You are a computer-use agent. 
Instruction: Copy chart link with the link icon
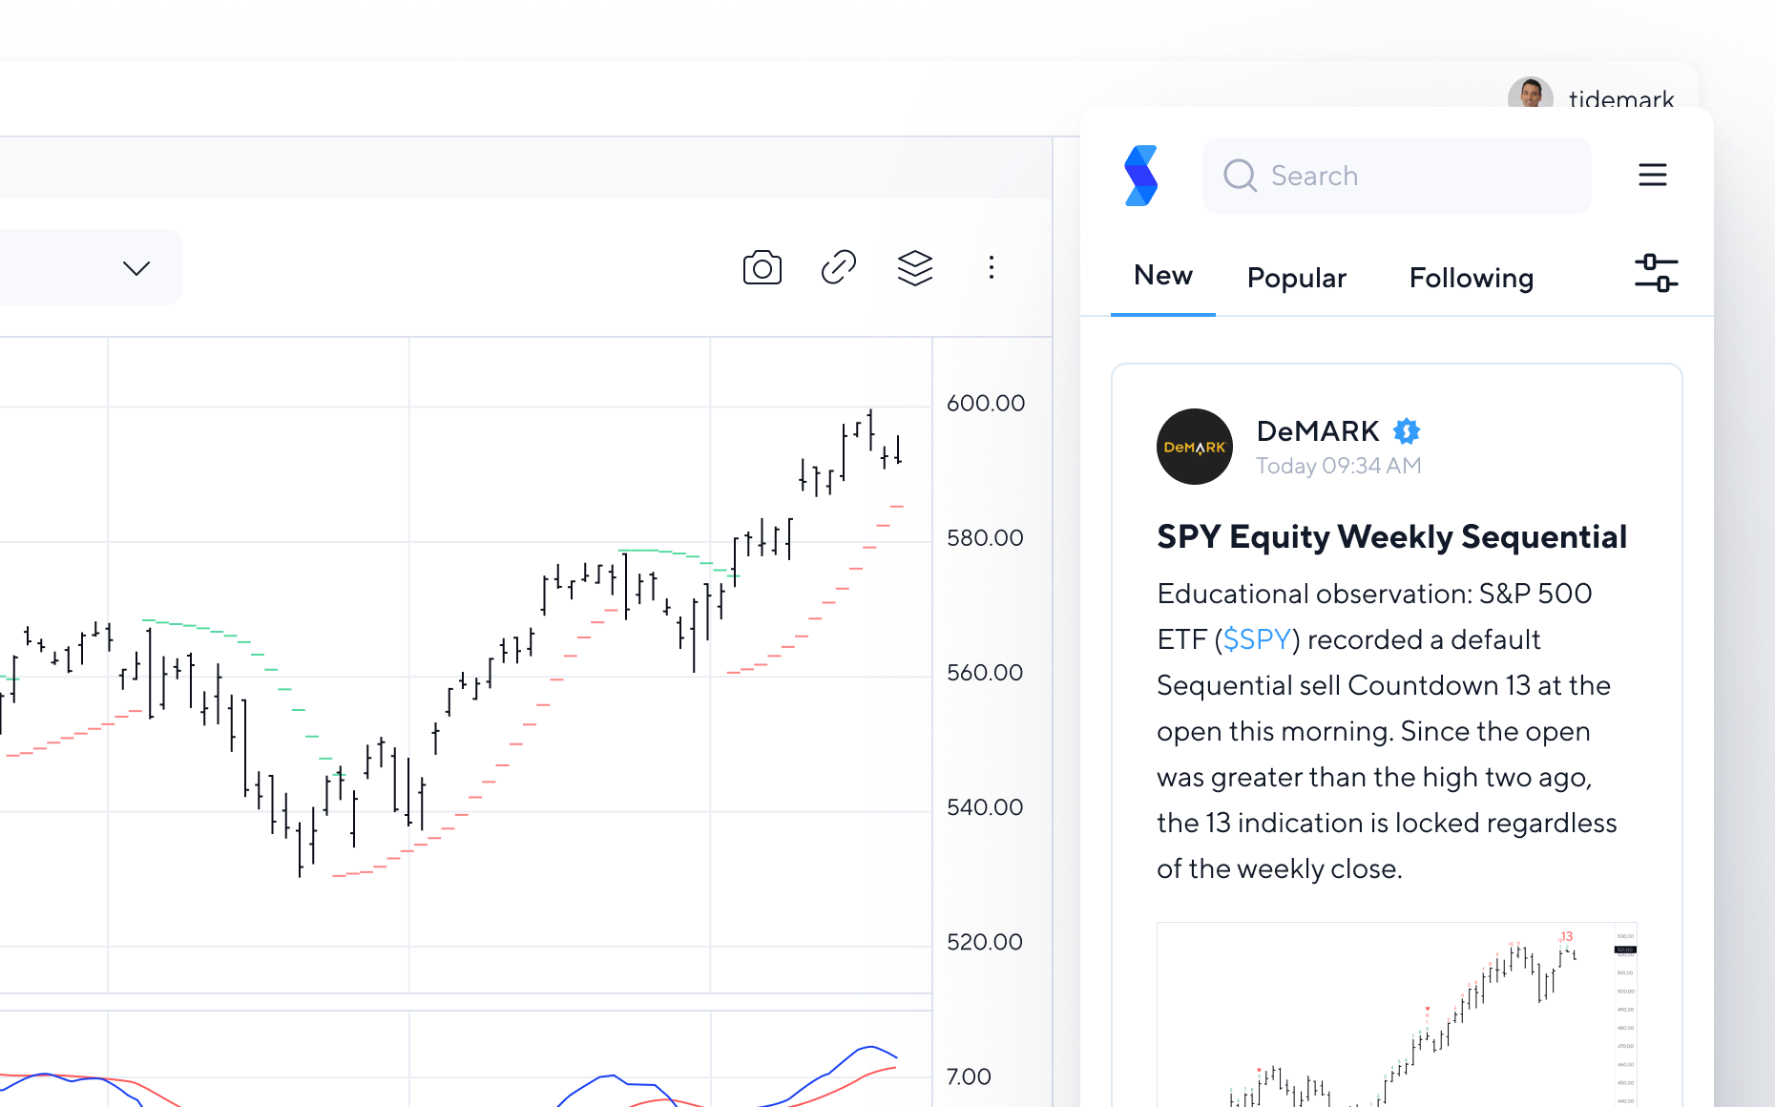(839, 267)
